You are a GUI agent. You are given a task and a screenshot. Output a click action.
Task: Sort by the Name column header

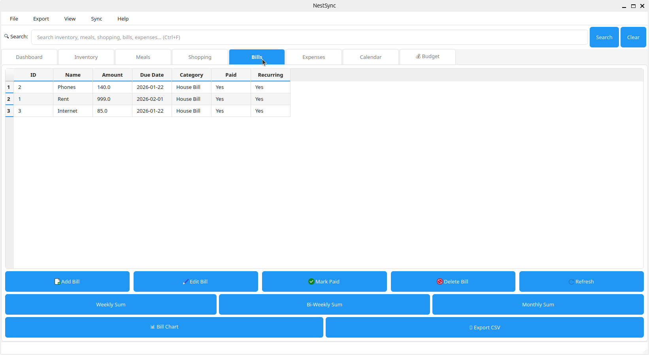coord(73,75)
